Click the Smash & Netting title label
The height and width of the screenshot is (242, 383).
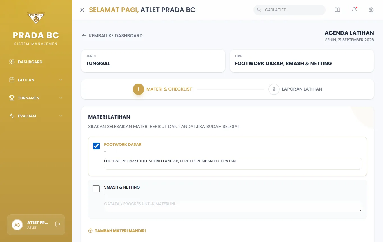pos(122,187)
